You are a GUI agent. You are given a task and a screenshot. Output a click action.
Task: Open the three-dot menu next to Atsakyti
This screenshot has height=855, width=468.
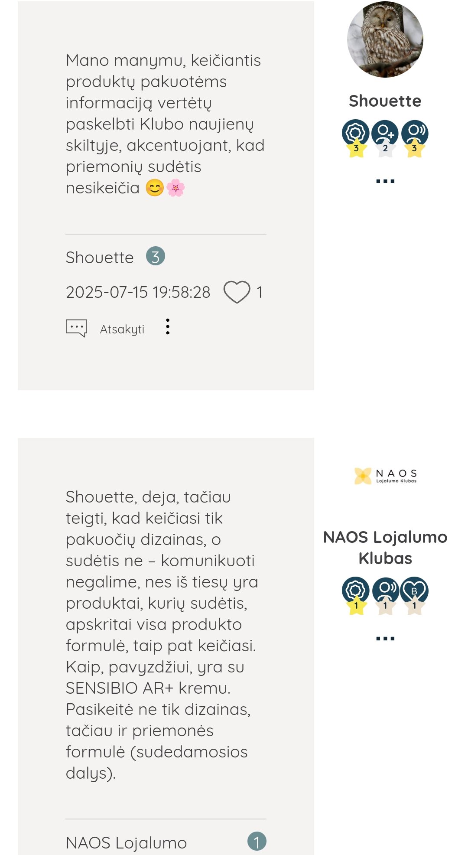click(x=168, y=326)
